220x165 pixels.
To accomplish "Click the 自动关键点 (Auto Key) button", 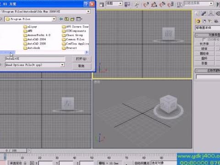I will (142, 163).
